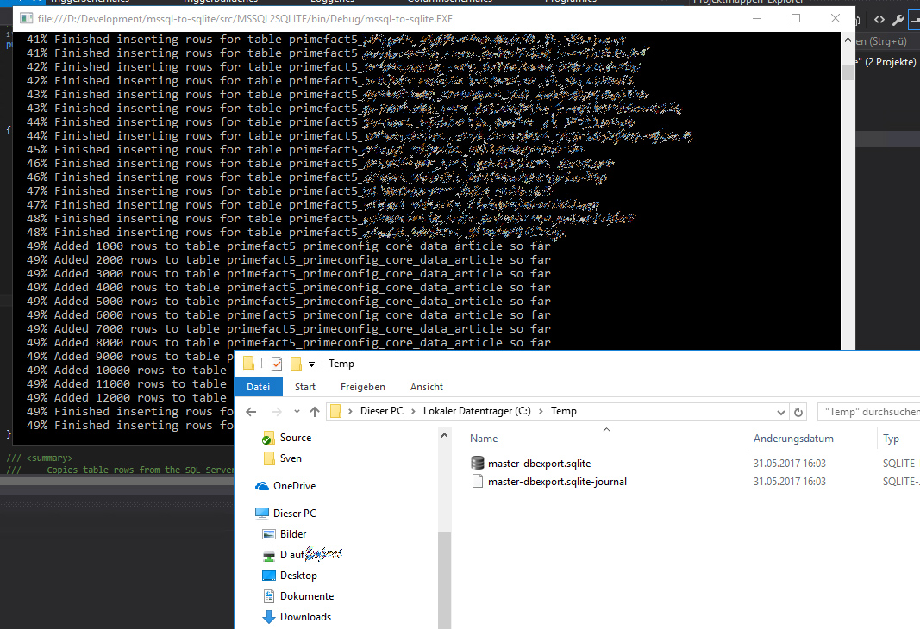Click the sqlite-journal blank file icon
Image resolution: width=920 pixels, height=629 pixels.
[x=478, y=482]
